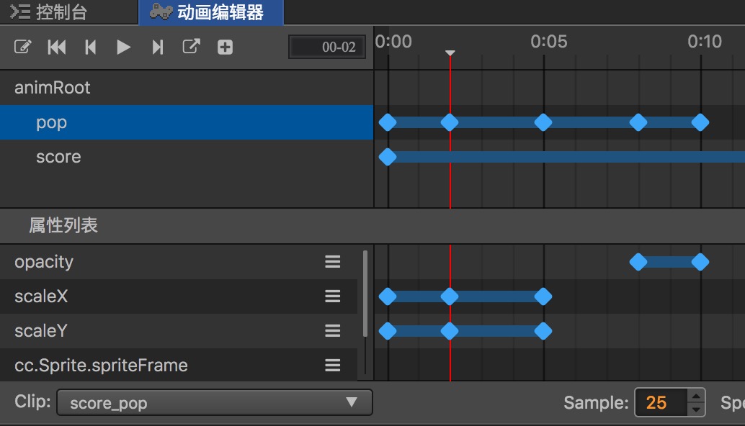This screenshot has height=426, width=745.
Task: Add new animation clip plus icon
Action: (226, 47)
